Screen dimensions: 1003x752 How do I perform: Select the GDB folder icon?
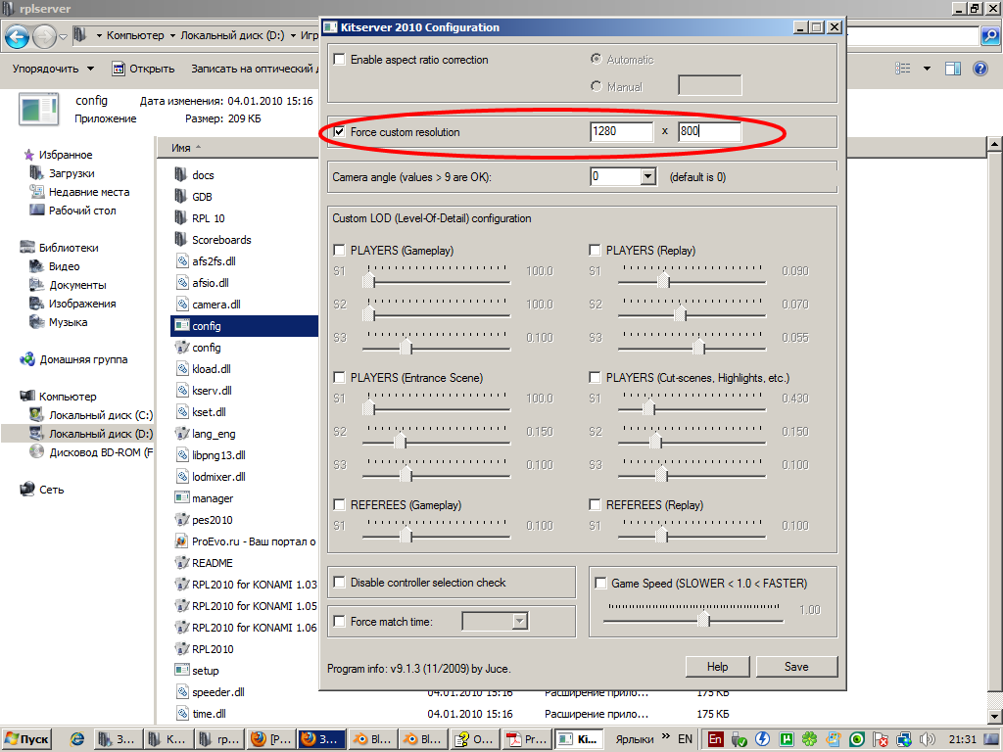[x=181, y=196]
